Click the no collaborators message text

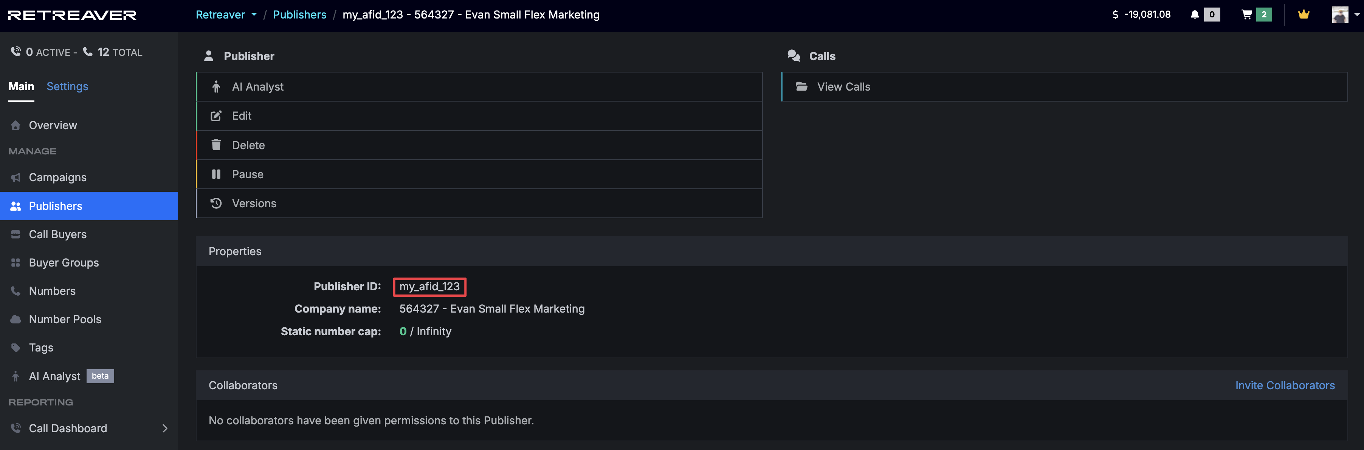click(x=371, y=421)
